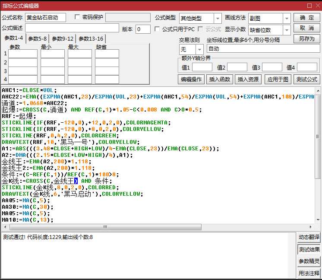Expand the 显示小数 dropdown showing 缺省位数
This screenshot has height=280, width=322.
287,30
